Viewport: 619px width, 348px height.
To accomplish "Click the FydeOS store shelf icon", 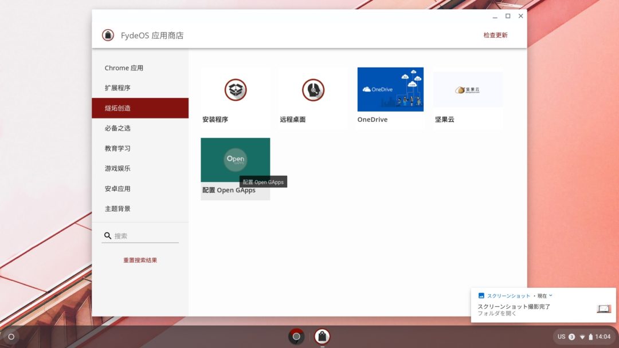I will [322, 336].
